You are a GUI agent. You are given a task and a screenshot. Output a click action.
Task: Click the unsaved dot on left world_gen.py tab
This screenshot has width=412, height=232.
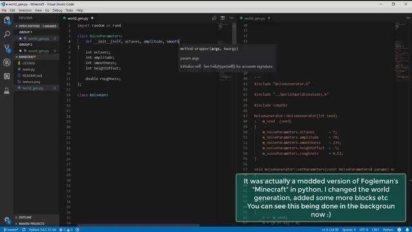92,18
